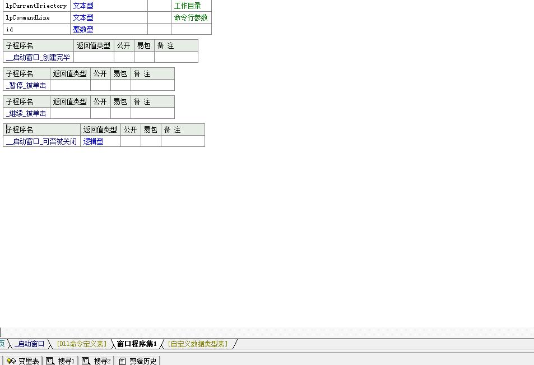Image resolution: width=534 pixels, height=365 pixels.
Task: Click the id parameter name
Action: [x=36, y=29]
